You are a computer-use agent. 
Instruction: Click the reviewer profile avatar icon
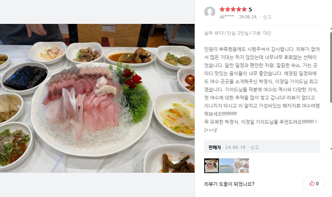pyautogui.click(x=210, y=12)
